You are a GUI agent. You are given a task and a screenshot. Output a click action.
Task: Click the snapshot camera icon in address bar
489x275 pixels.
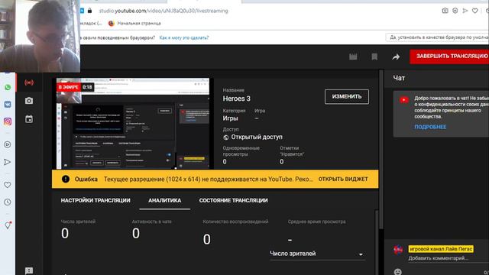[x=445, y=11]
